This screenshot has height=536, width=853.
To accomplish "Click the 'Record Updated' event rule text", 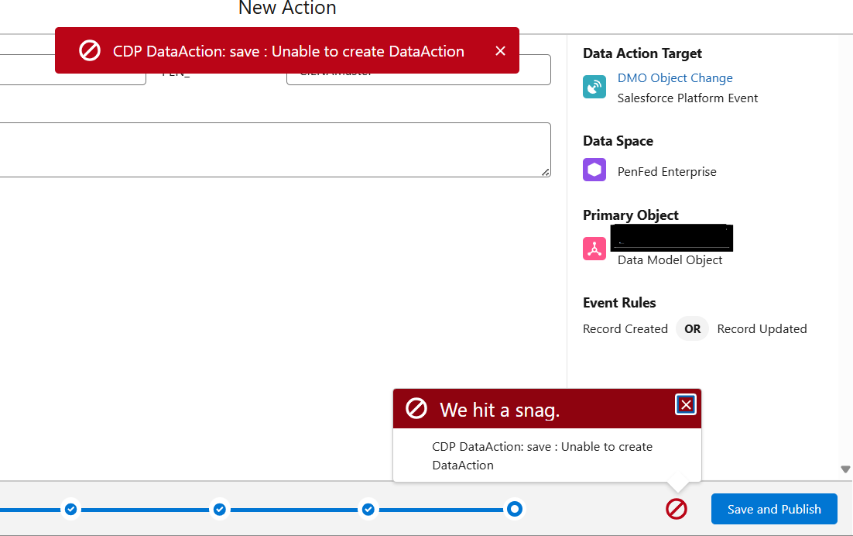I will tap(762, 328).
